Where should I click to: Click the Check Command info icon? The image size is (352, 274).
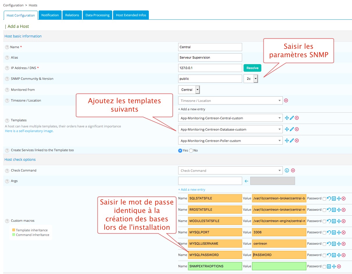[x=287, y=170]
